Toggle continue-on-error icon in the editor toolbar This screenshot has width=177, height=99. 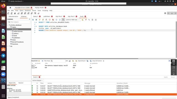[53, 20]
